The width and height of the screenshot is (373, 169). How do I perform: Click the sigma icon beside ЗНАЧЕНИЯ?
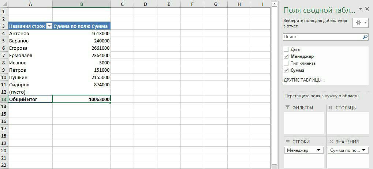tap(331, 142)
